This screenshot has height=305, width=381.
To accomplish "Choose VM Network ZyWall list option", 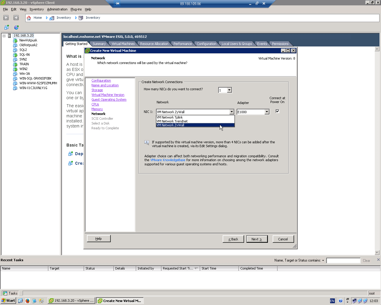I will (x=195, y=125).
